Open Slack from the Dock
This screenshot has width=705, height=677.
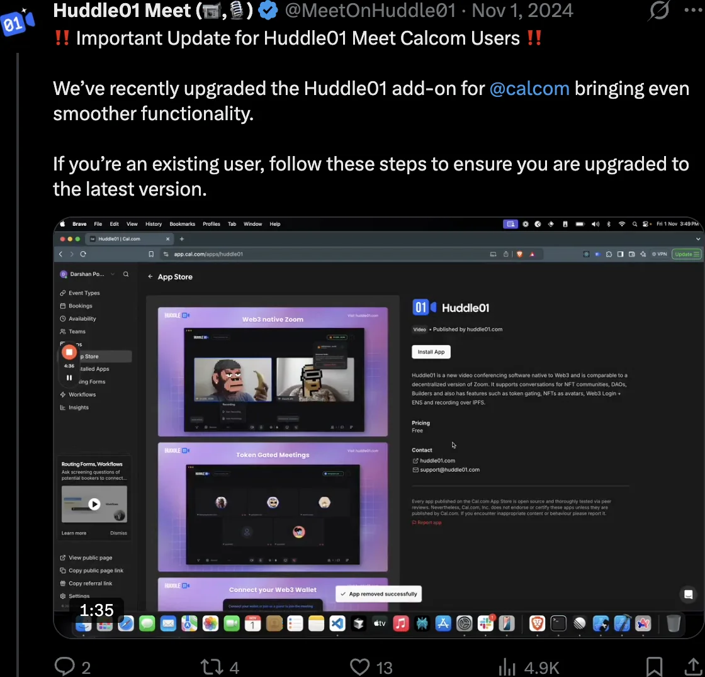(x=485, y=624)
